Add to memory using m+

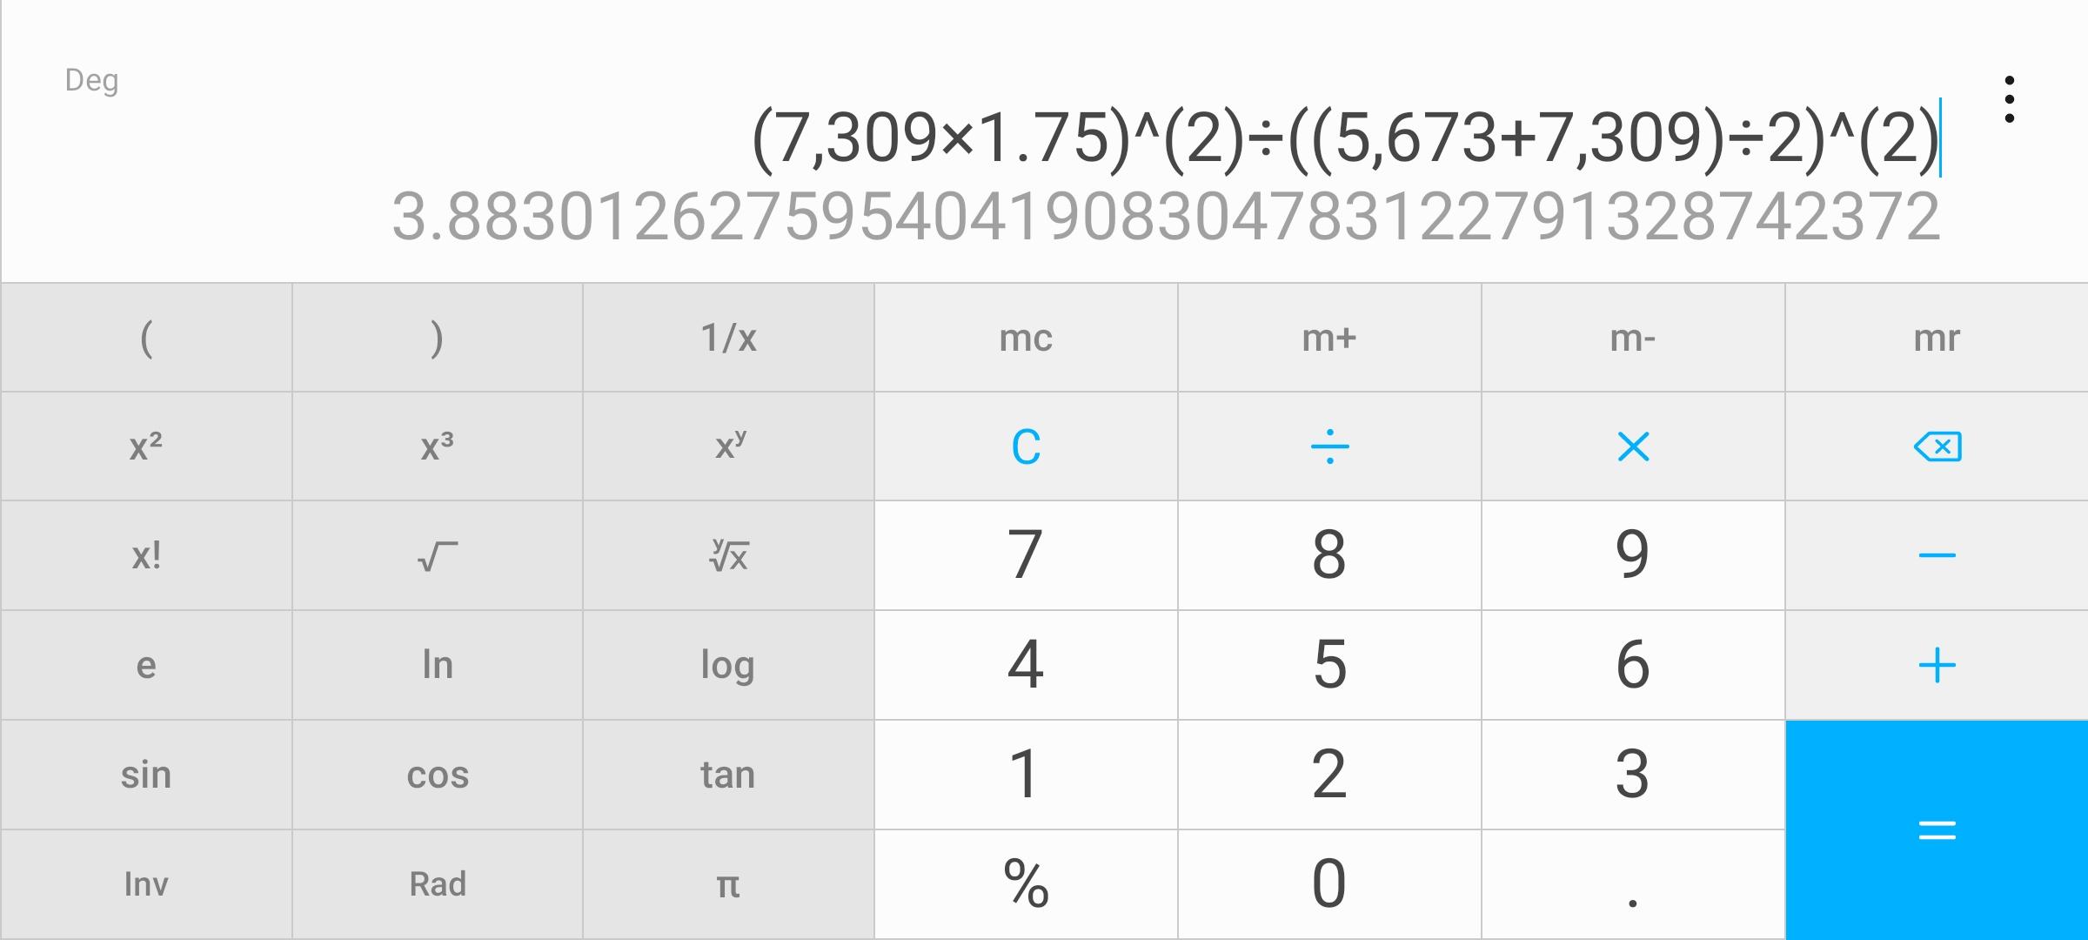pos(1329,338)
